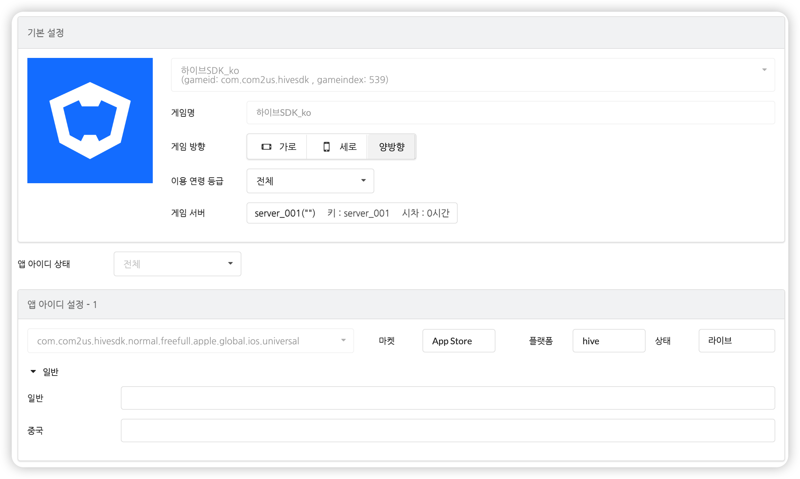Viewport: 800px width, 479px height.
Task: Click the arrow in 이용 연령 등급 box
Action: 363,181
